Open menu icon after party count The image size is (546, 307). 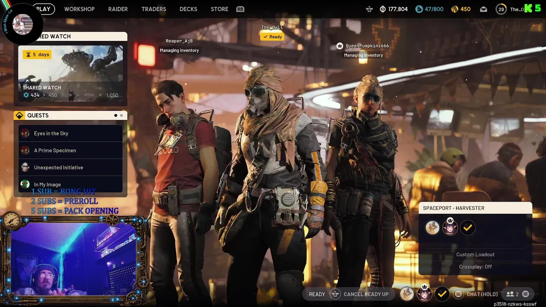pyautogui.click(x=526, y=294)
